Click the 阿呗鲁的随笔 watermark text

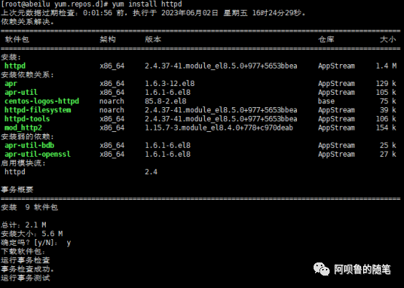[362, 270]
